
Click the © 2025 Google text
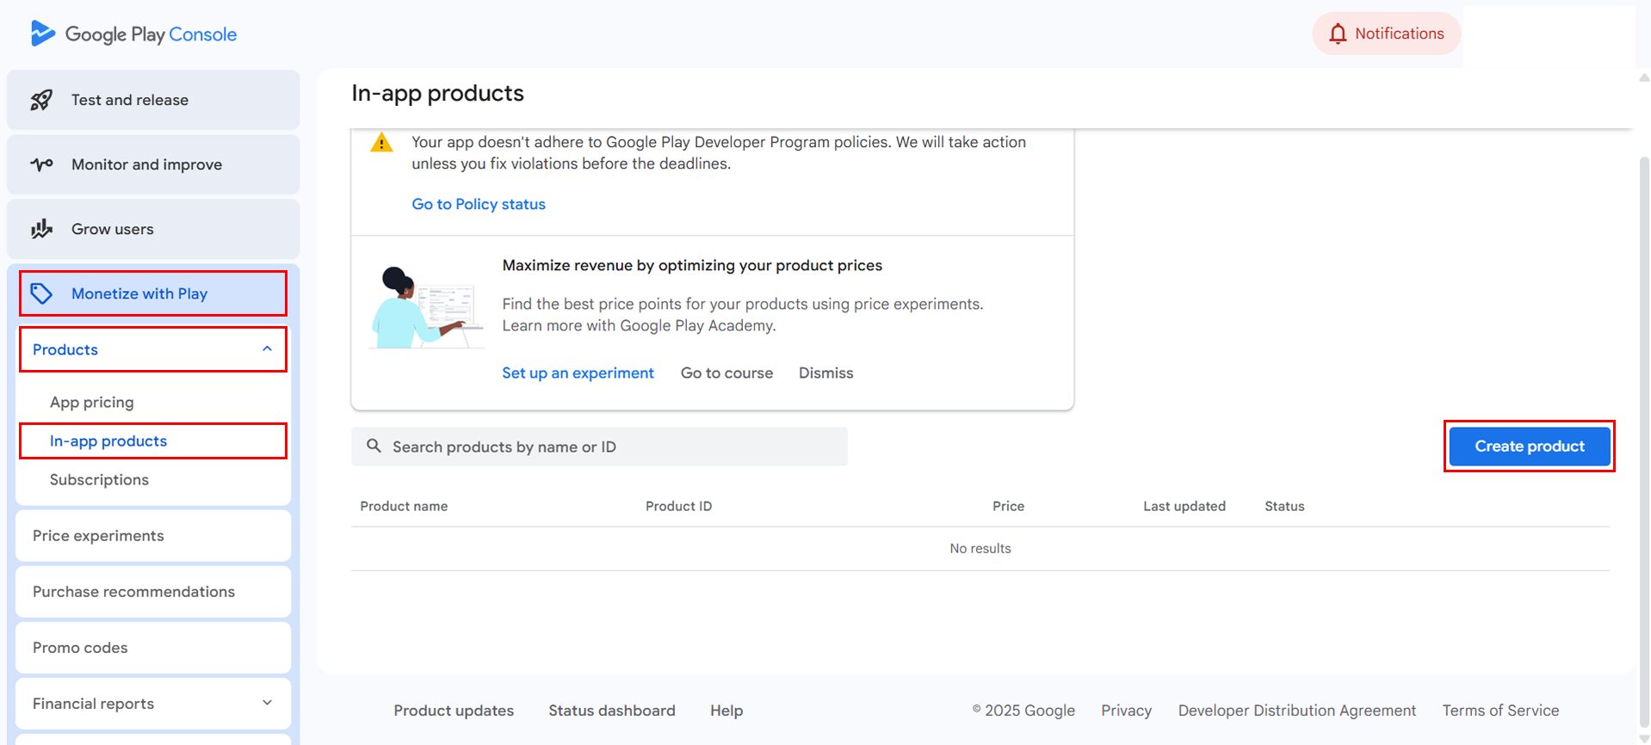pos(1023,711)
